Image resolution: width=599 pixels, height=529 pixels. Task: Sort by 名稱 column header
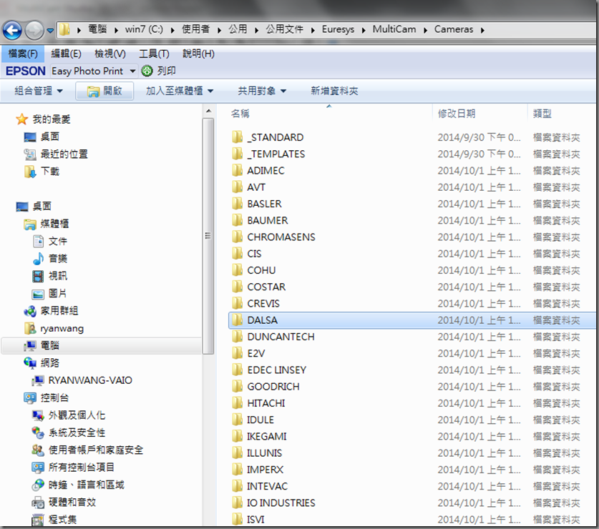[240, 114]
